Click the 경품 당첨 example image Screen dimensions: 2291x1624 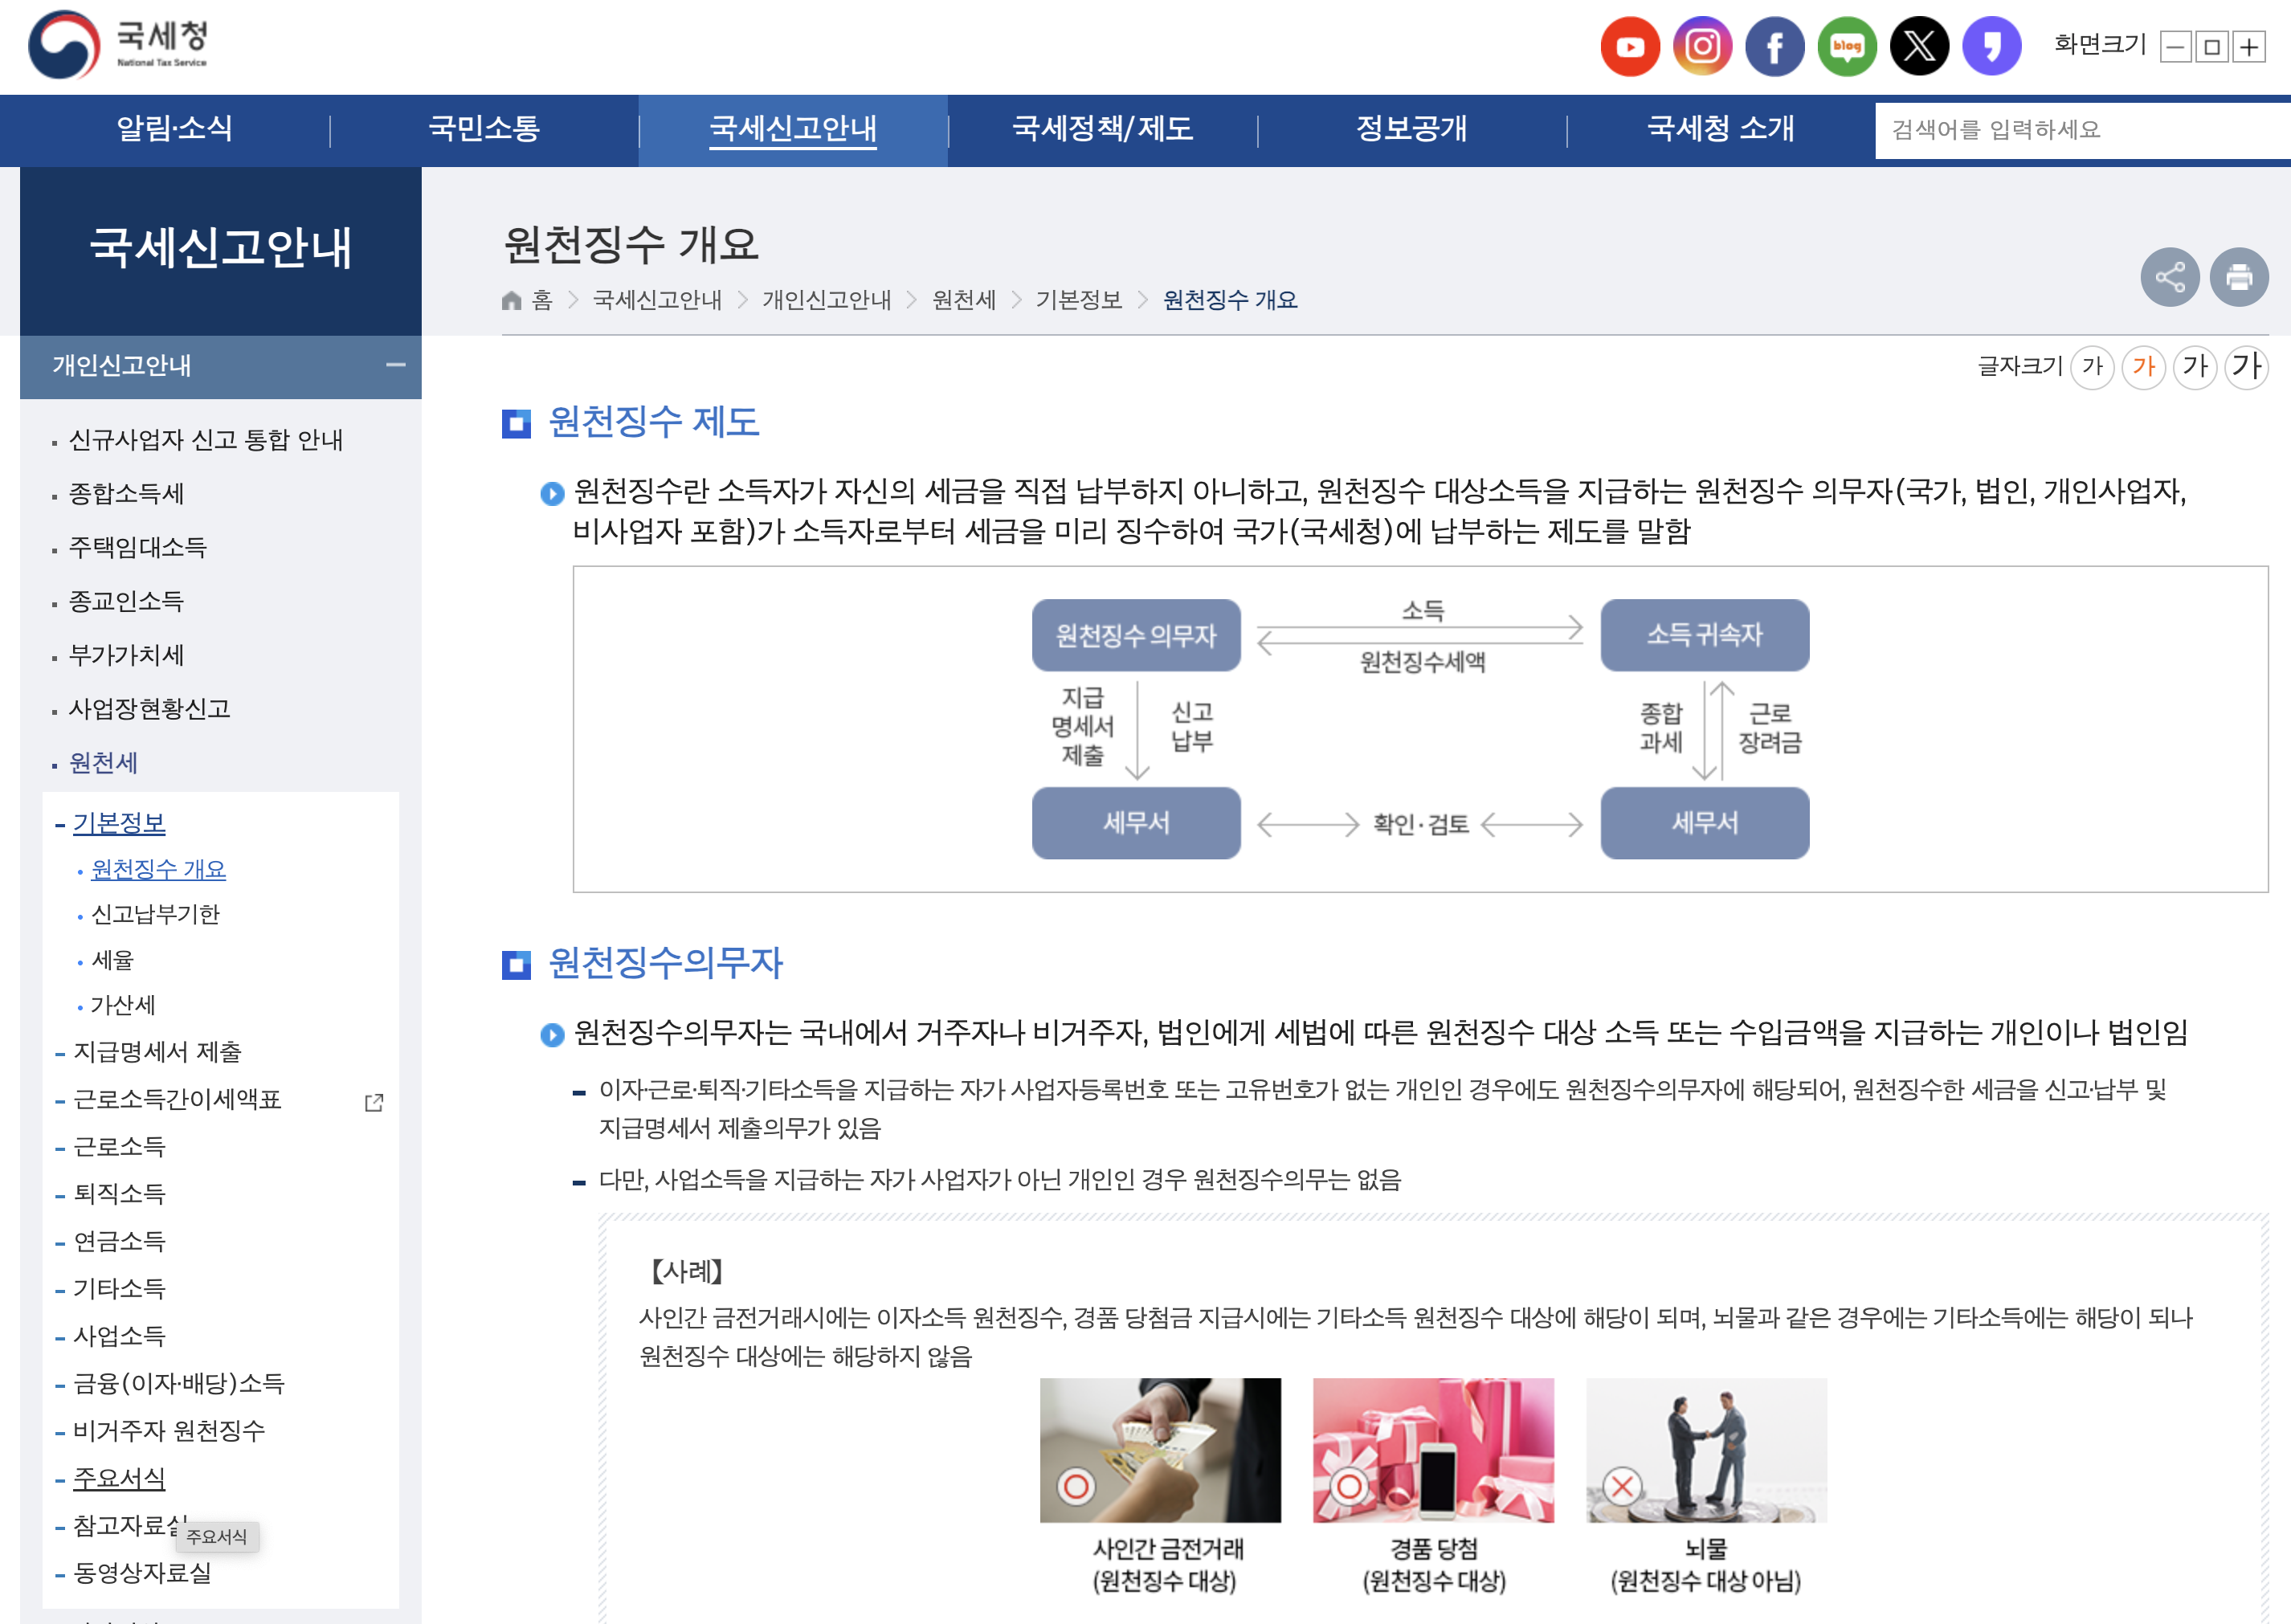pos(1432,1450)
